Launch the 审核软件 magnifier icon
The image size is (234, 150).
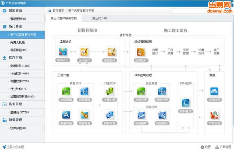pyautogui.click(x=112, y=52)
